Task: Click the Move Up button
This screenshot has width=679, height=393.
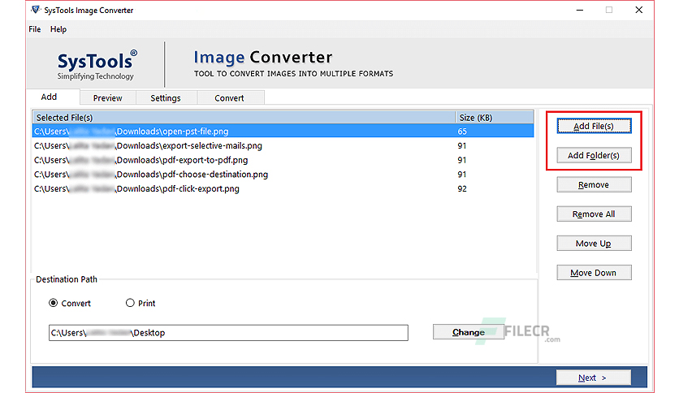Action: (x=594, y=244)
